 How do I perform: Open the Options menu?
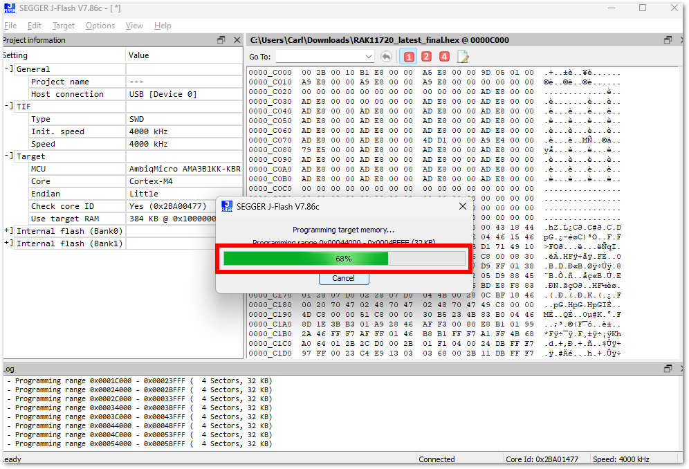[x=100, y=26]
